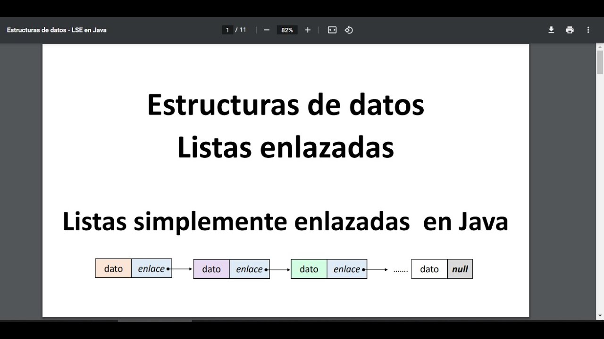Zoom out with the minus button

267,30
